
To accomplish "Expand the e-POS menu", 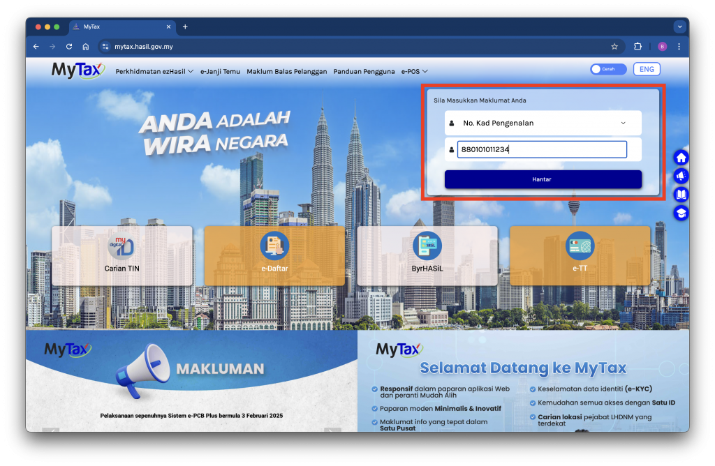I will click(414, 71).
